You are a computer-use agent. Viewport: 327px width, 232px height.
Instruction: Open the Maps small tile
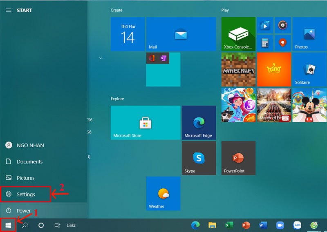point(283,43)
